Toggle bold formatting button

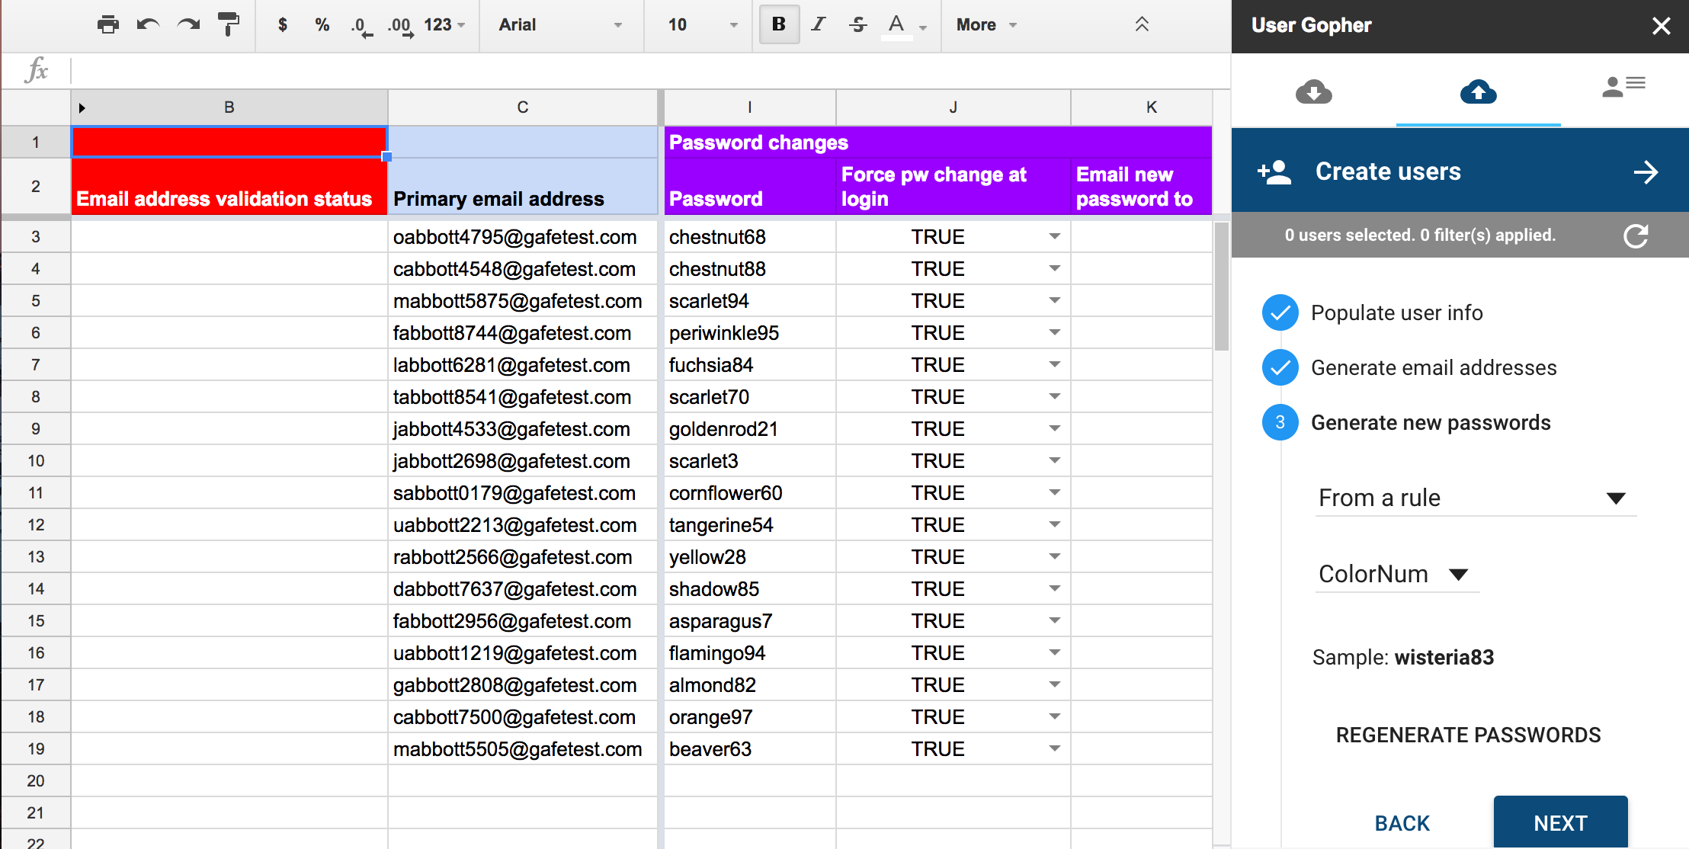779,24
